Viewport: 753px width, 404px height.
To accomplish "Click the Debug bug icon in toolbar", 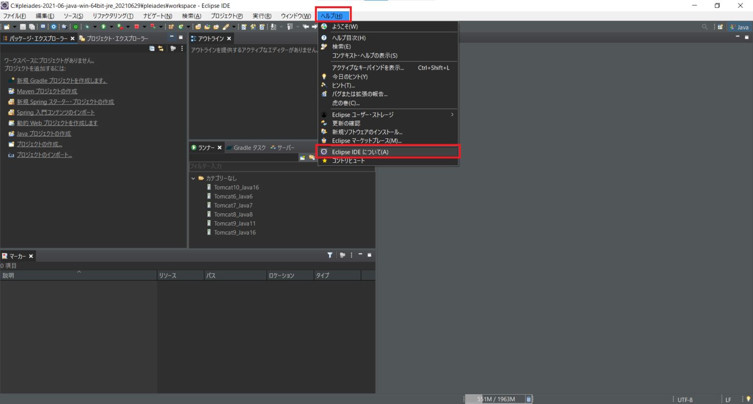I will coord(86,27).
